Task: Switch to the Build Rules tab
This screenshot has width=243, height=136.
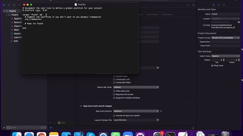Action: [167, 14]
